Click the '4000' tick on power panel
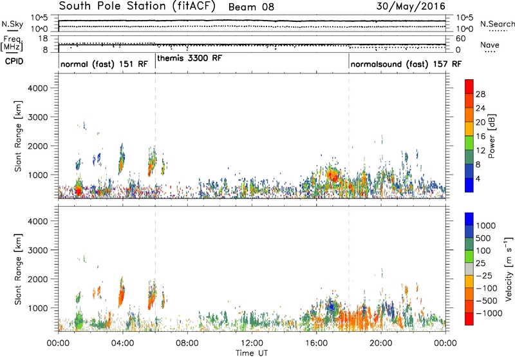 [x=38, y=88]
